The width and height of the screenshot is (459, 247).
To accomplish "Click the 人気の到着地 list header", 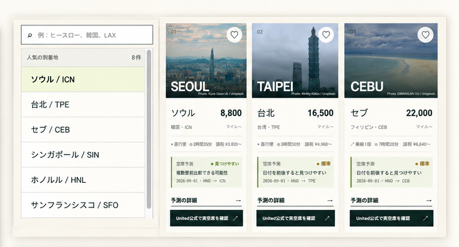I will 83,58.
